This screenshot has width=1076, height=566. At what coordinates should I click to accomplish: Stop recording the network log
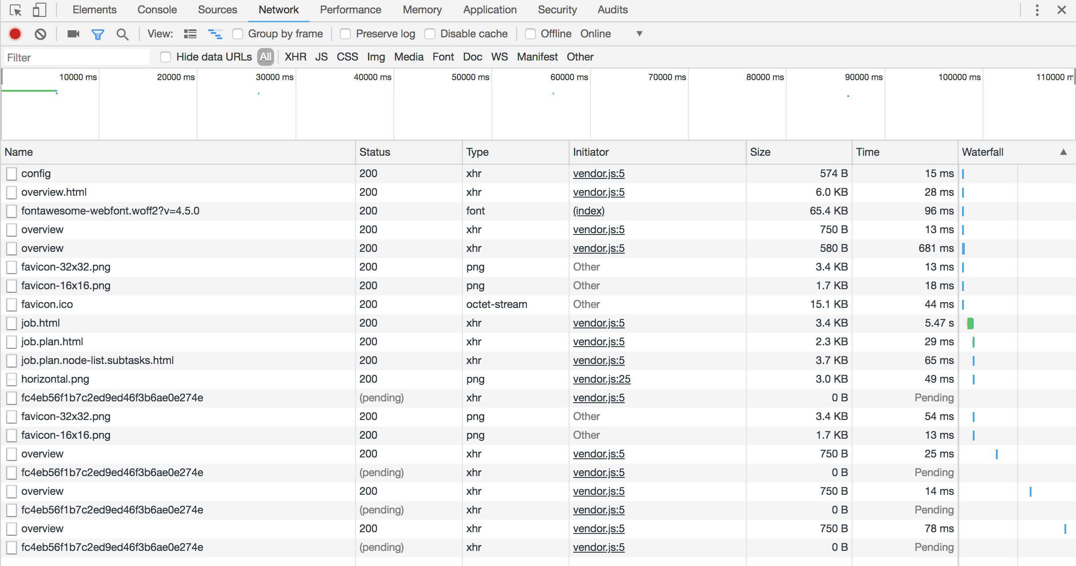click(x=15, y=34)
